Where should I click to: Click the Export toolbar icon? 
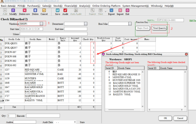tap(111, 12)
